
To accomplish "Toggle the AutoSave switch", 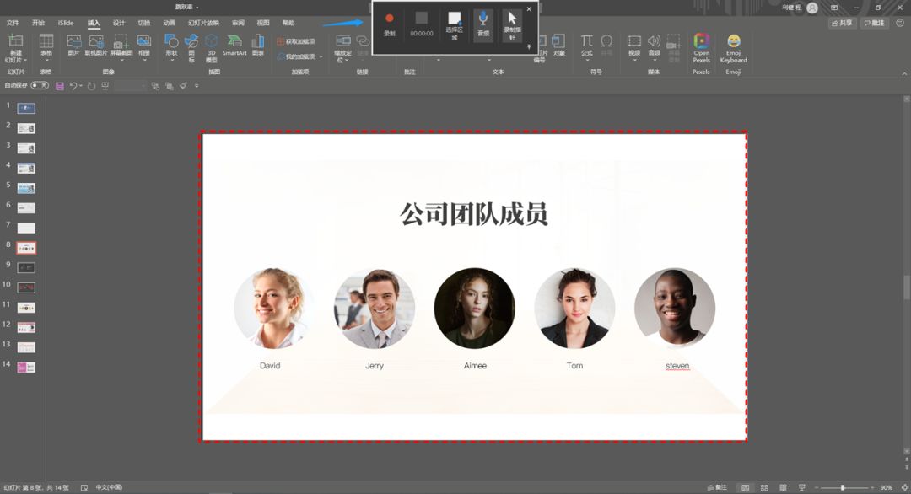I will tap(39, 86).
